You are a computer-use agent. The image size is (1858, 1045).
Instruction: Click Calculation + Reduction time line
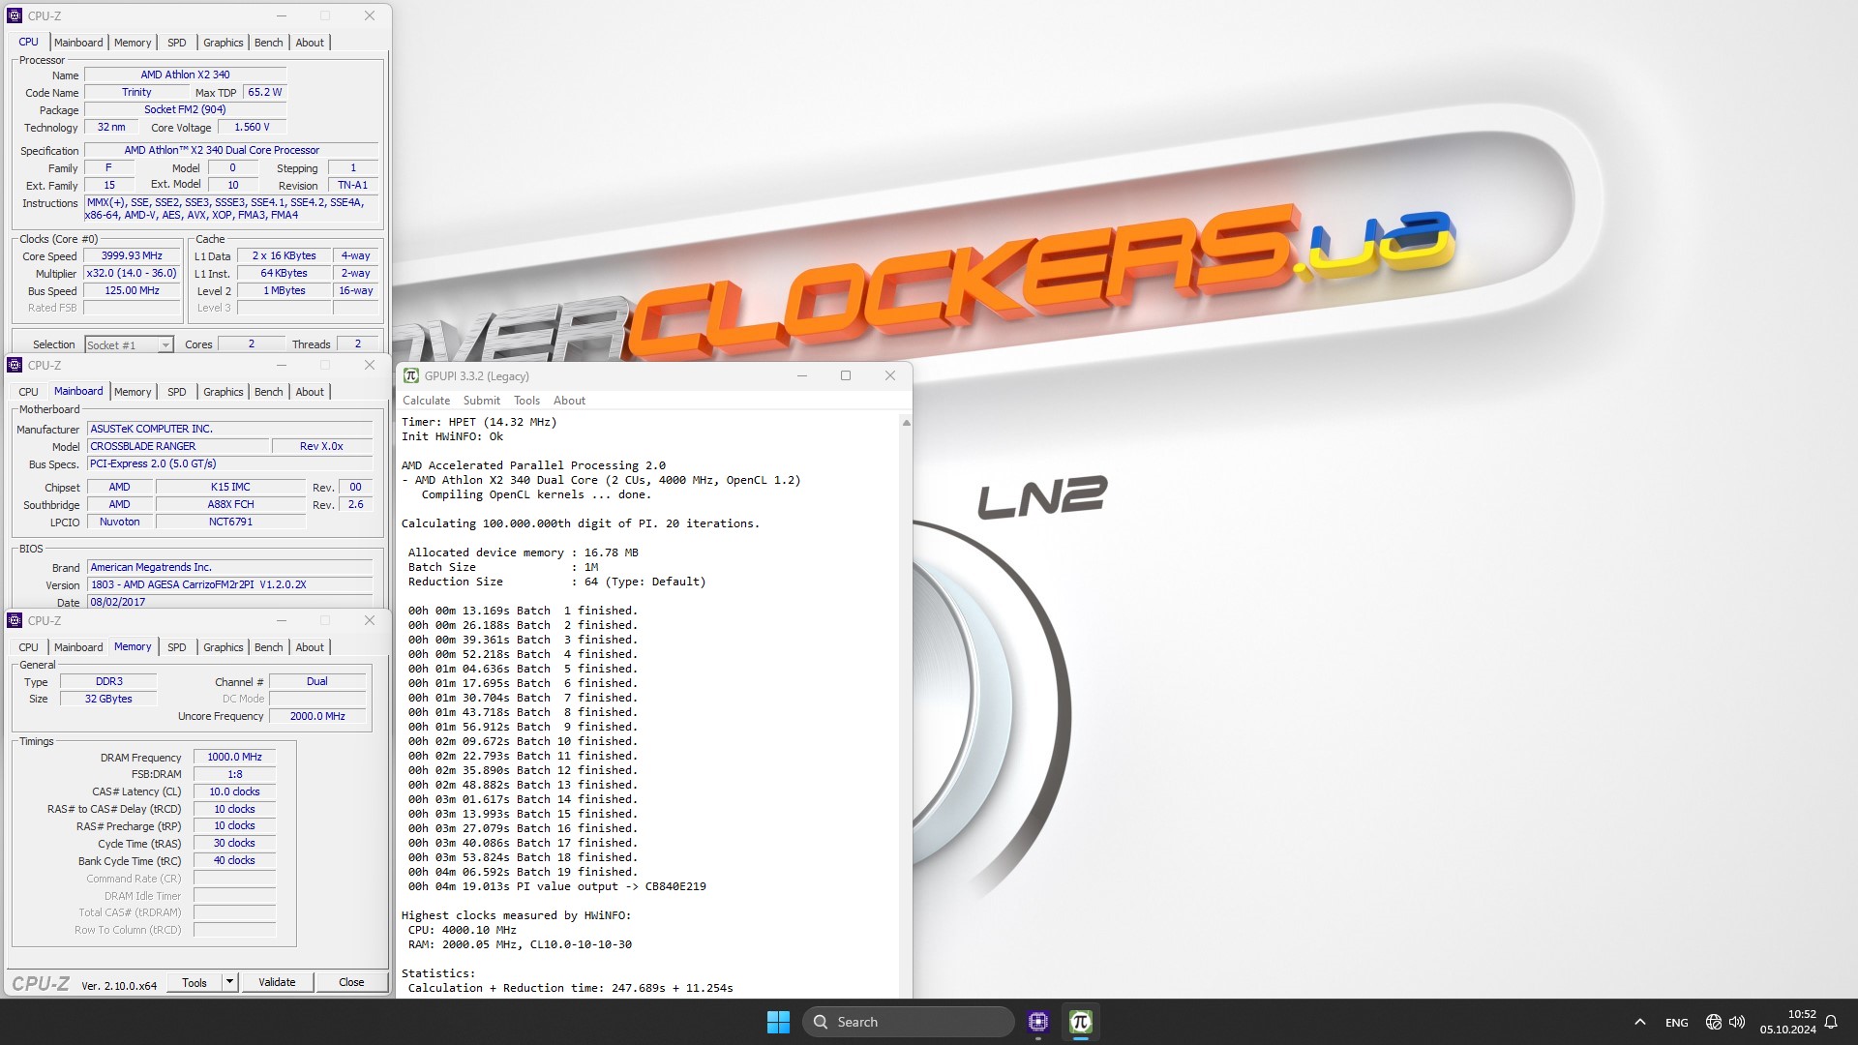point(570,988)
